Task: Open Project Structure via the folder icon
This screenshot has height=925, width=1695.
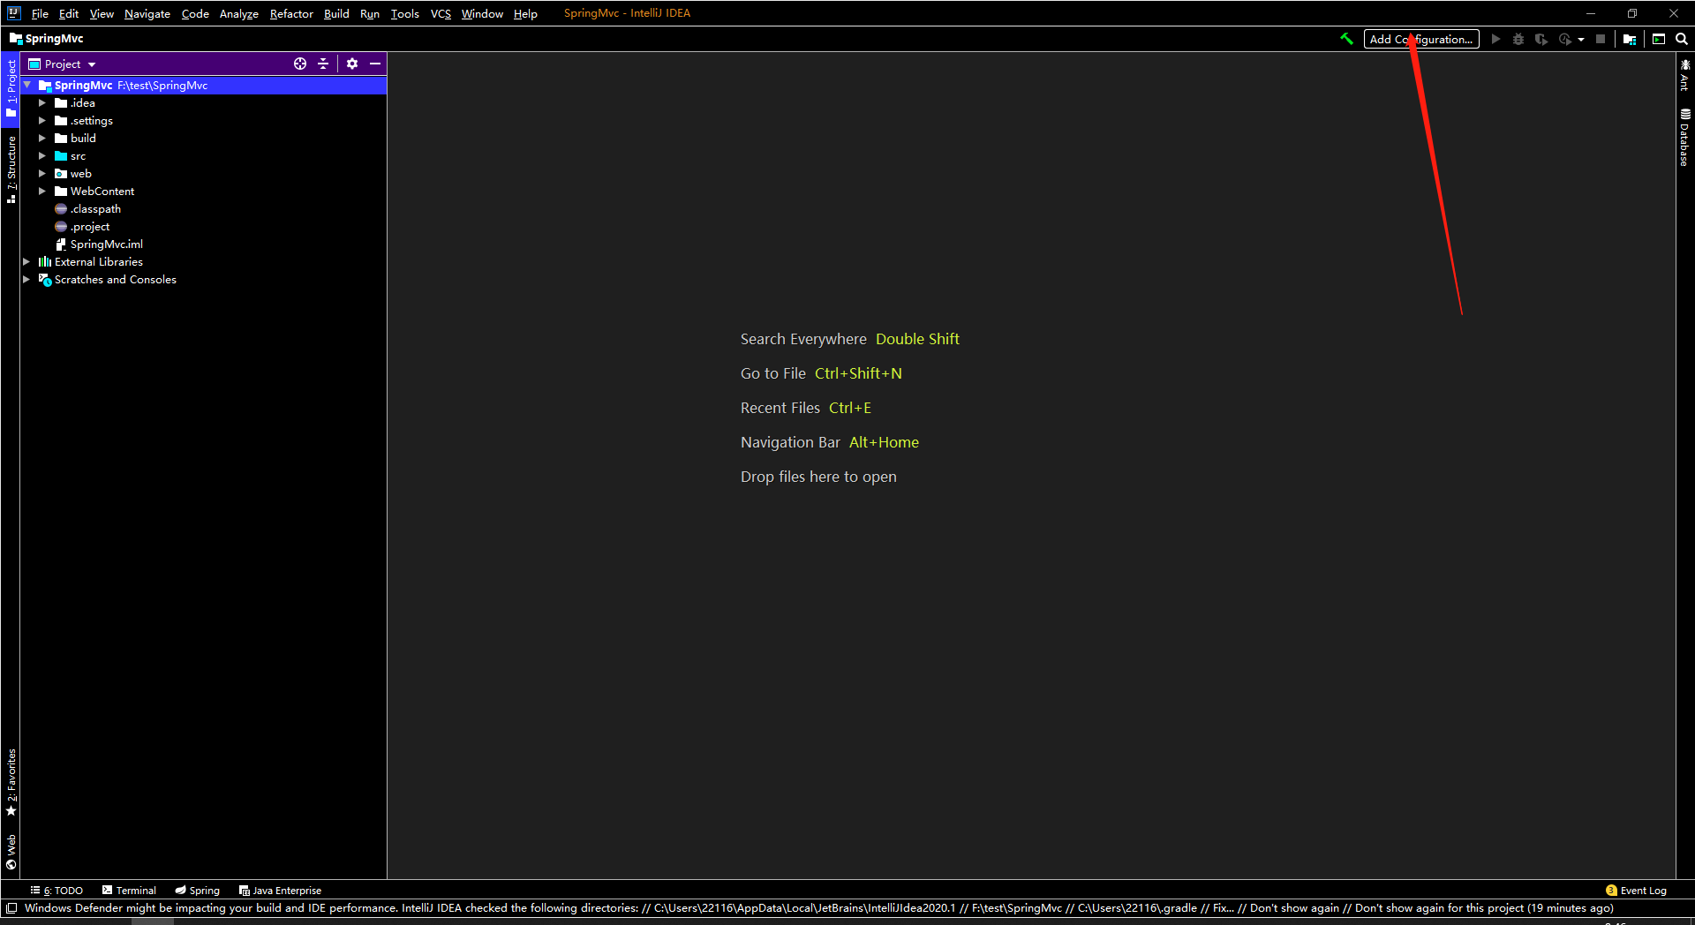Action: (x=1630, y=39)
